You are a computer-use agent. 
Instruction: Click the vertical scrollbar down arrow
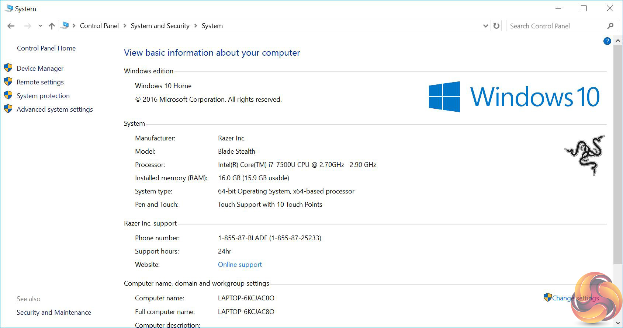(618, 323)
